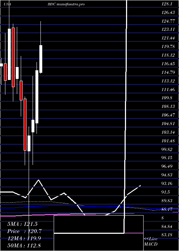Click the 118.12 price axis label

168,55
